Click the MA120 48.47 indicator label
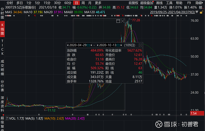The image size is (205, 131). (x=95, y=12)
